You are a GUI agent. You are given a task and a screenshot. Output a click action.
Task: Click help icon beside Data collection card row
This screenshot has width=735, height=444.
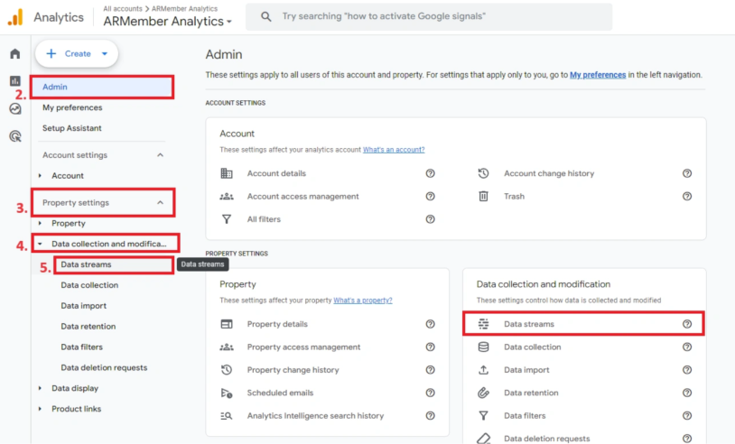click(687, 347)
